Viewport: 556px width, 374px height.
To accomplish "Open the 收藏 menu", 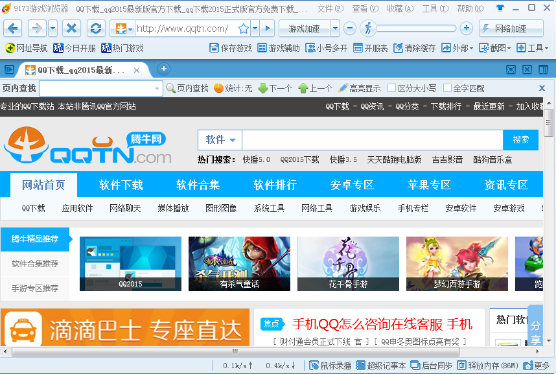I will pyautogui.click(x=400, y=8).
